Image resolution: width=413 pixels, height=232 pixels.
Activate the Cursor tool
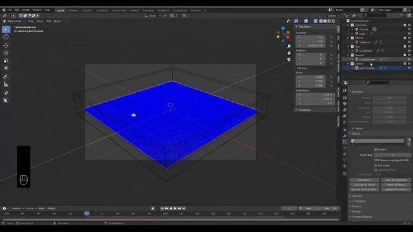(x=6, y=37)
